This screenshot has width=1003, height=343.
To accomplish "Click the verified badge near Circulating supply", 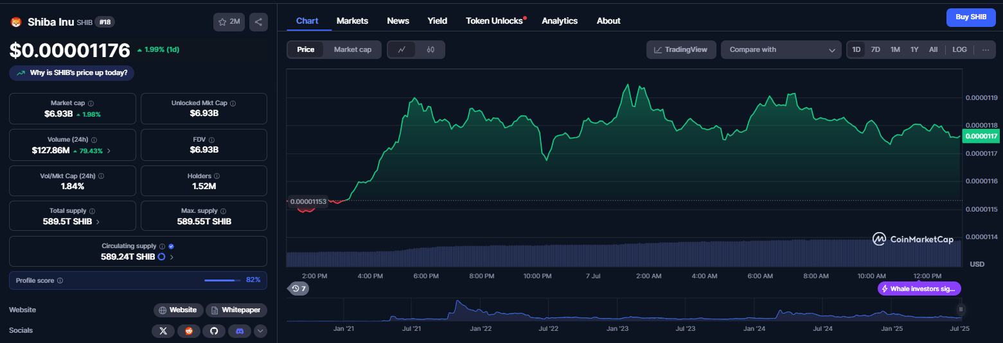I will click(x=171, y=246).
